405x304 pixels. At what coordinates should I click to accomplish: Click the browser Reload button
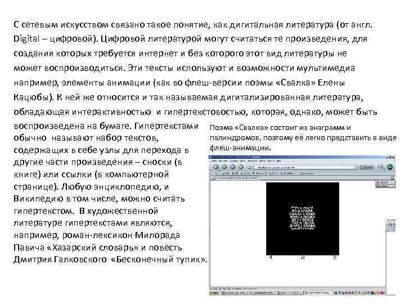[x=232, y=167]
